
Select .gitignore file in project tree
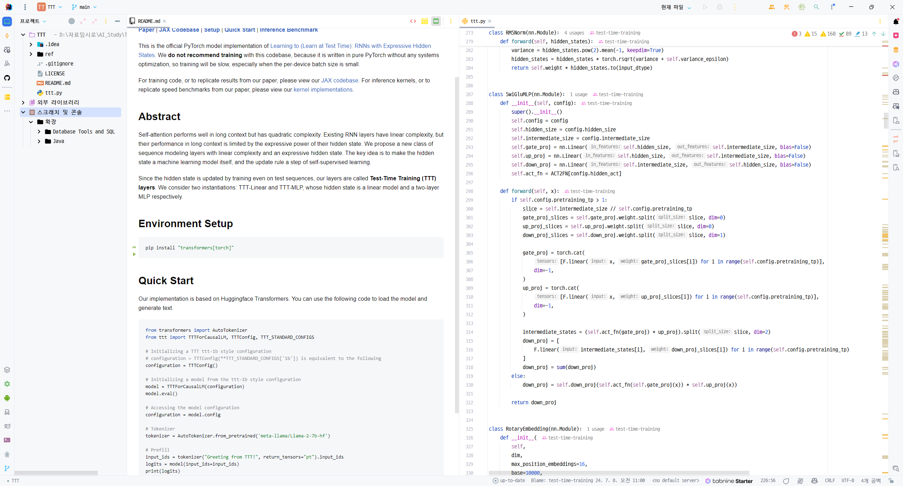coord(59,64)
